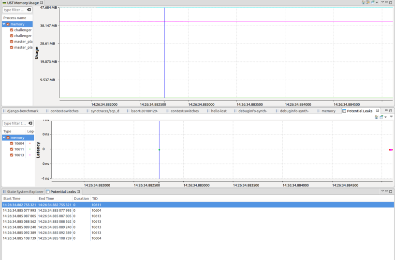
Task: Uncheck the first challenger process checkbox
Action: [x=12, y=30]
